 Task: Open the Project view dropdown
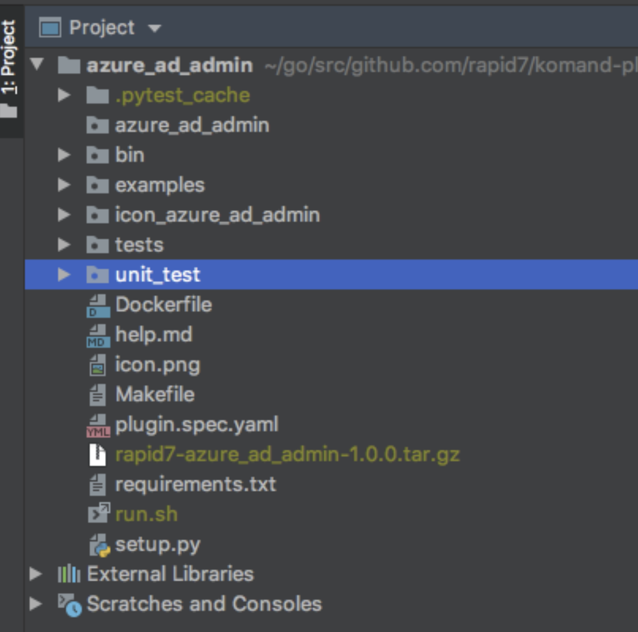[155, 28]
